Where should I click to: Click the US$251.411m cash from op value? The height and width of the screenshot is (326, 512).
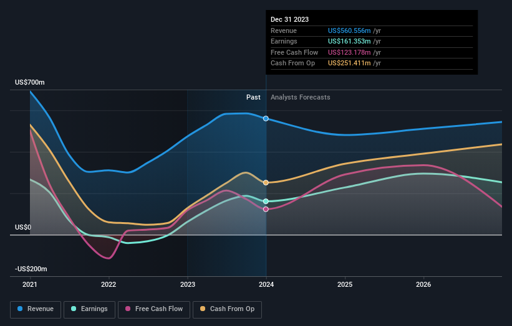coord(349,63)
